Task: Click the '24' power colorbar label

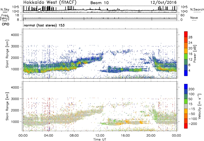Action: (x=190, y=43)
